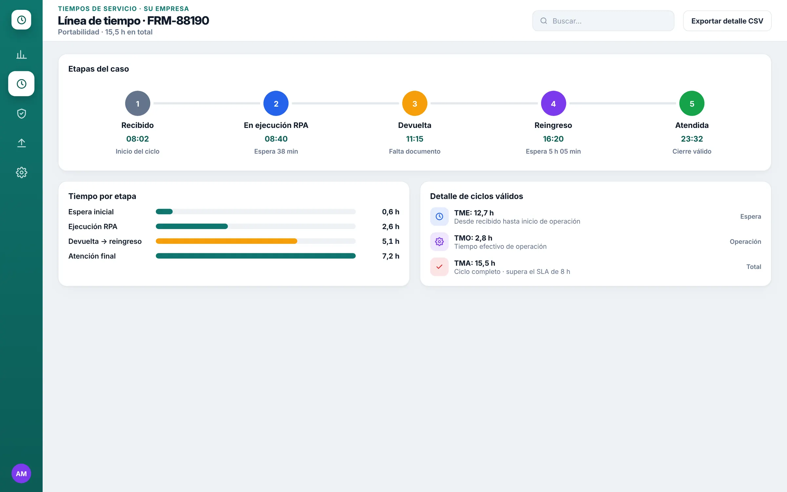
Task: Click the clock logo at sidebar top
Action: pyautogui.click(x=21, y=20)
